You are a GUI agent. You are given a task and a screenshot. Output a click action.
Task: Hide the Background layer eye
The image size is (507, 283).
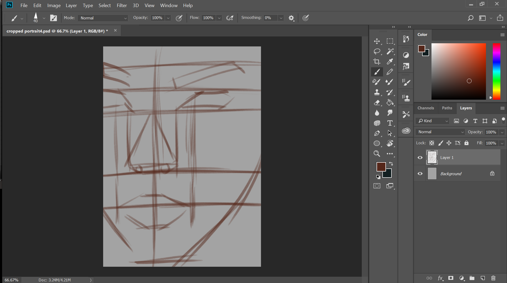pos(420,174)
